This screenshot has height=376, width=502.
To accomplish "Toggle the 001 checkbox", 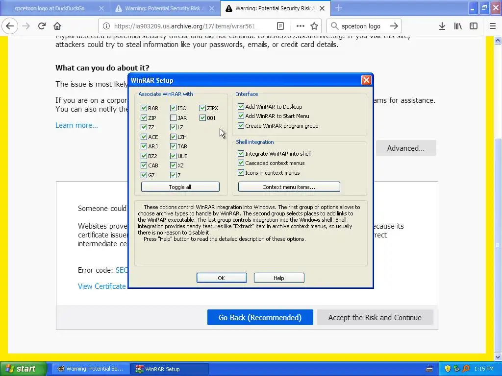I will click(202, 117).
